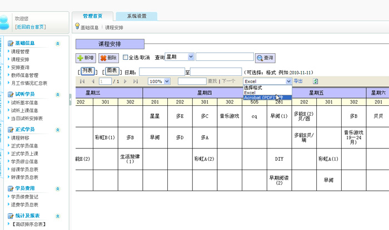
Task: Toggle the 全选/取消 checkbox
Action: [x=125, y=57]
